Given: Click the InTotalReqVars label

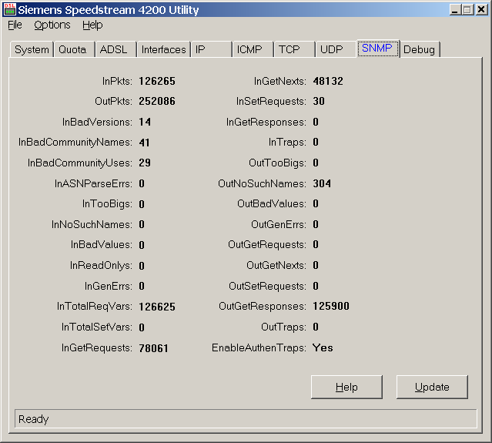Looking at the screenshot, I should pyautogui.click(x=95, y=306).
